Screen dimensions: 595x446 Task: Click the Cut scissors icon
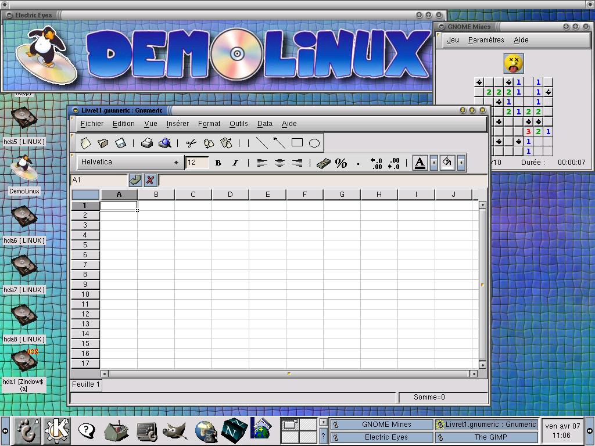(191, 143)
